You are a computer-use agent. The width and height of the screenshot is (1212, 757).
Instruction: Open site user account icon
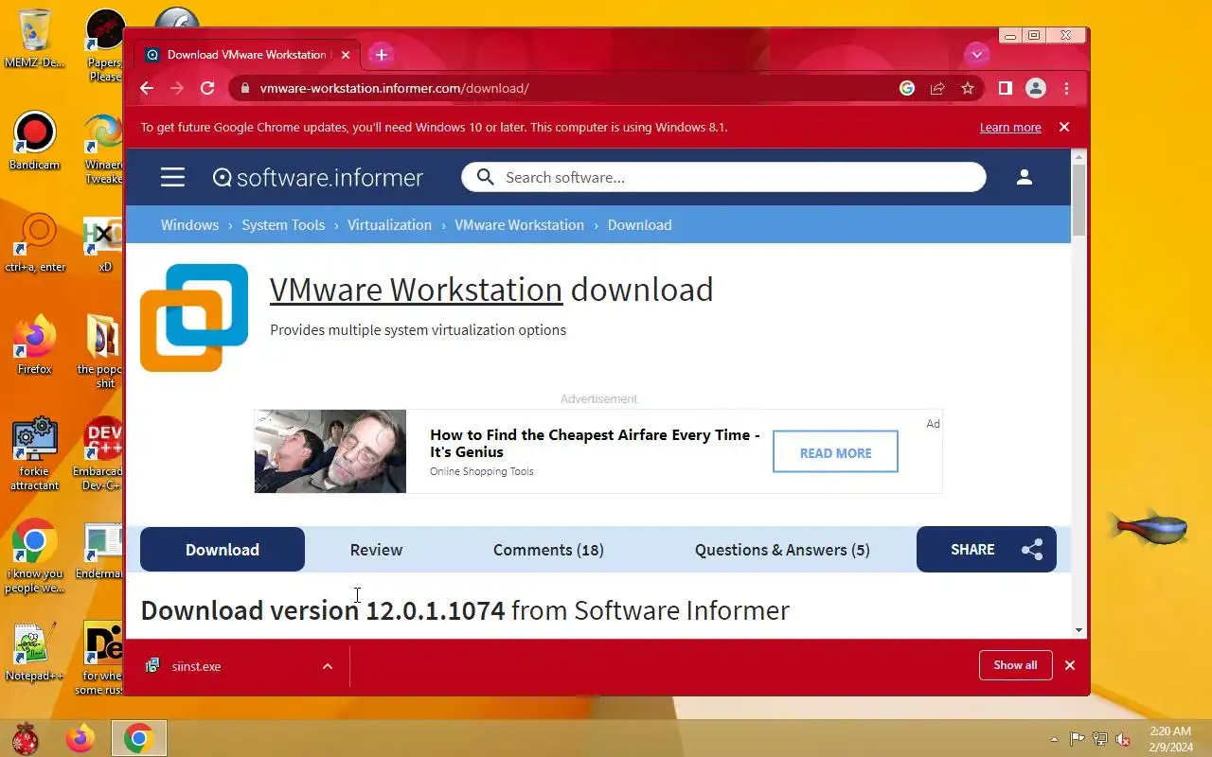(1025, 177)
